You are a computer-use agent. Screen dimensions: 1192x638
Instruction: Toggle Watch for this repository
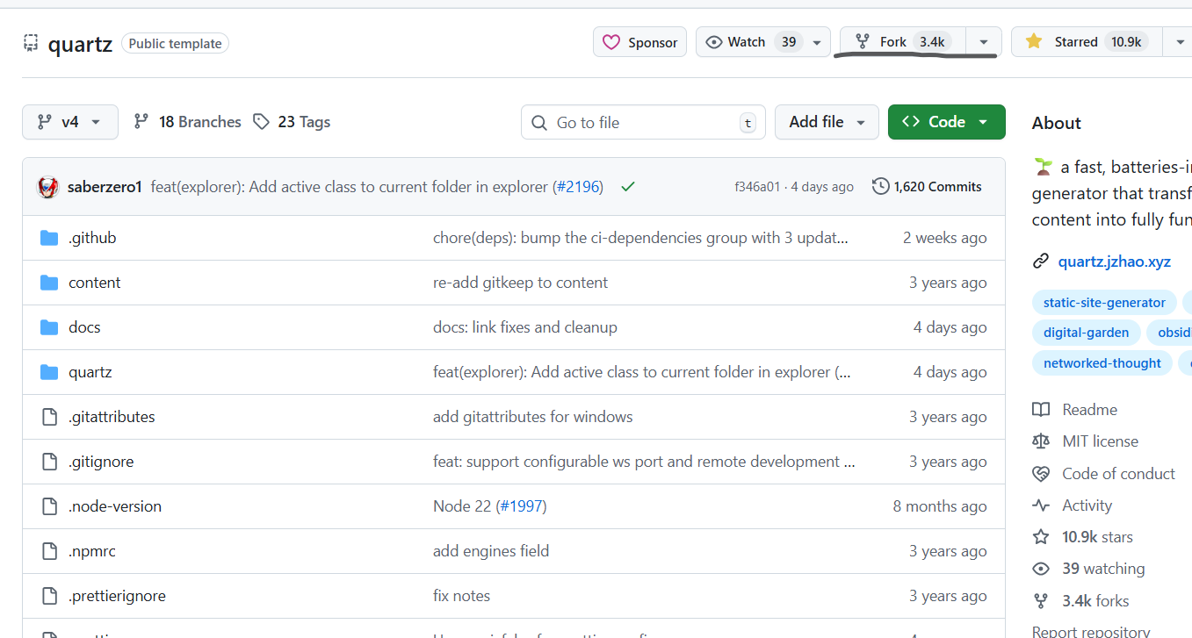750,42
